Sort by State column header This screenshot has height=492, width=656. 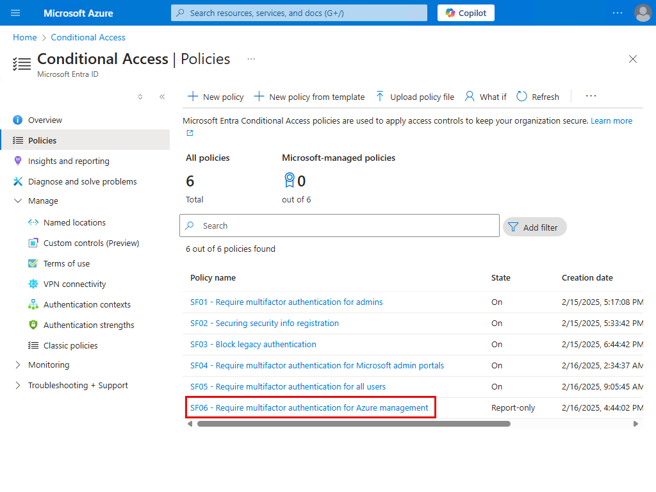(500, 278)
